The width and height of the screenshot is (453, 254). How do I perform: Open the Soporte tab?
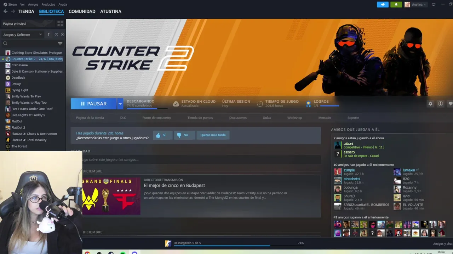coord(353,117)
